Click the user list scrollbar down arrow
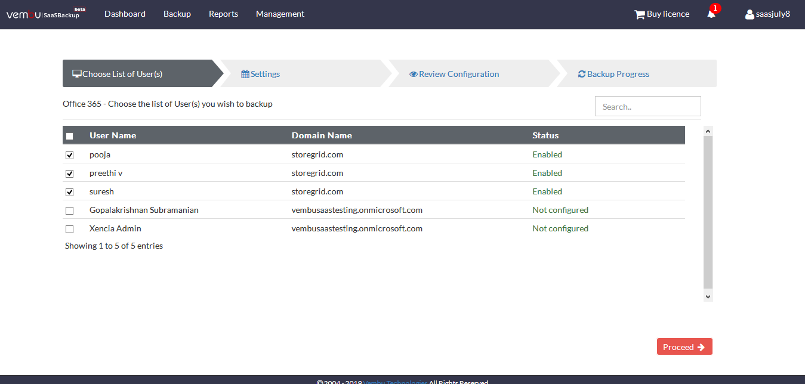The image size is (805, 384). tap(708, 296)
